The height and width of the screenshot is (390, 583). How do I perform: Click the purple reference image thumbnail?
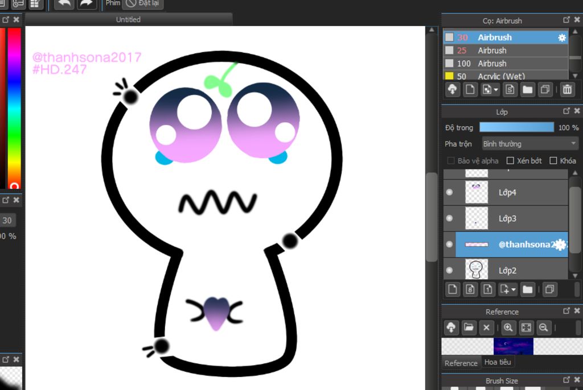point(513,346)
